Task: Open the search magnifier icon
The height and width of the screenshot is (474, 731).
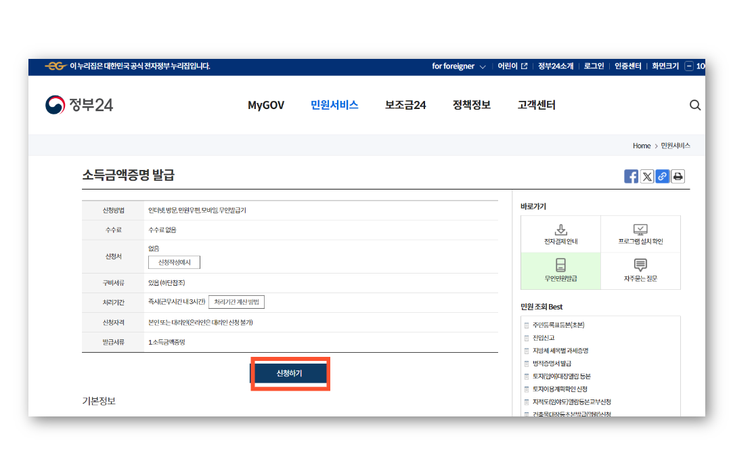Action: point(694,105)
